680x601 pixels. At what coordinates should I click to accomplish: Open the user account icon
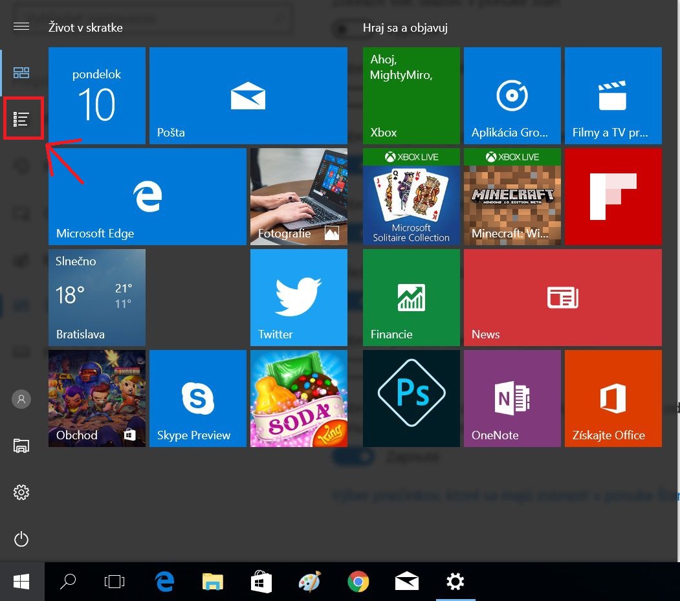tap(21, 399)
